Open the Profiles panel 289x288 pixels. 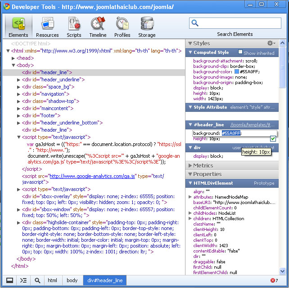point(122,27)
